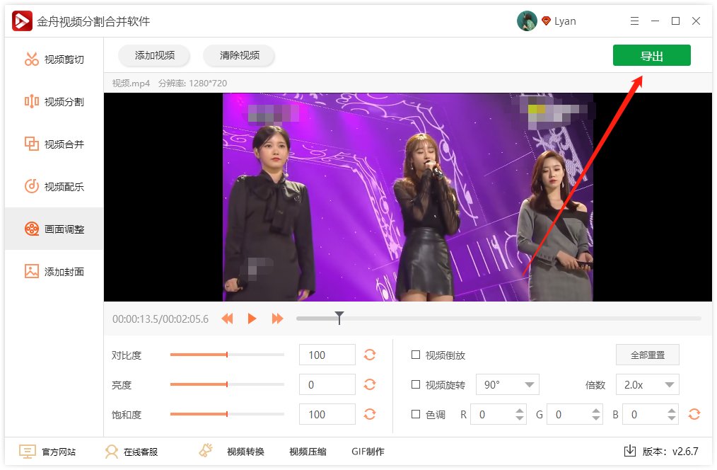Click the 在线客服 customer service icon
Image resolution: width=717 pixels, height=470 pixels.
click(111, 451)
